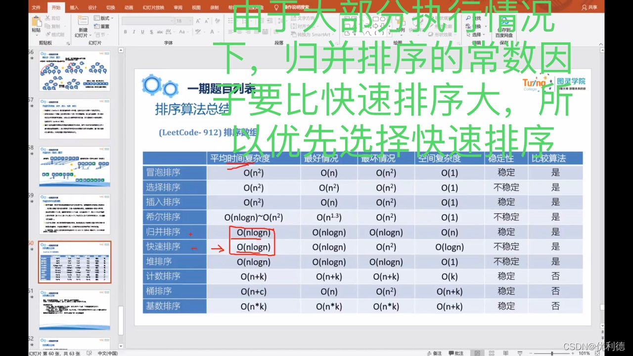
Task: Open the Change Case Aa dropdown
Action: pos(183,32)
